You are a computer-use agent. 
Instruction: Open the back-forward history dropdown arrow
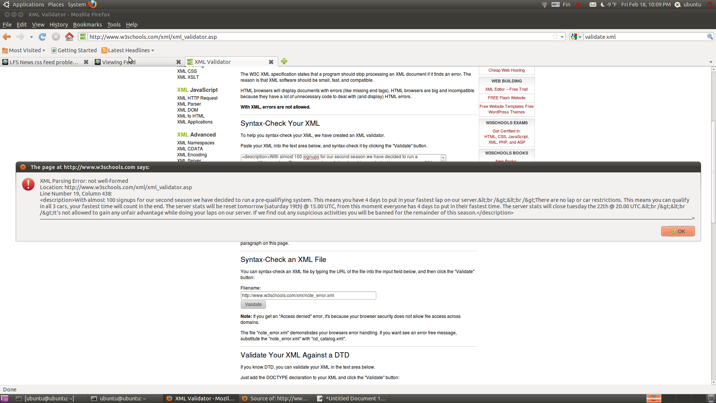pyautogui.click(x=31, y=37)
